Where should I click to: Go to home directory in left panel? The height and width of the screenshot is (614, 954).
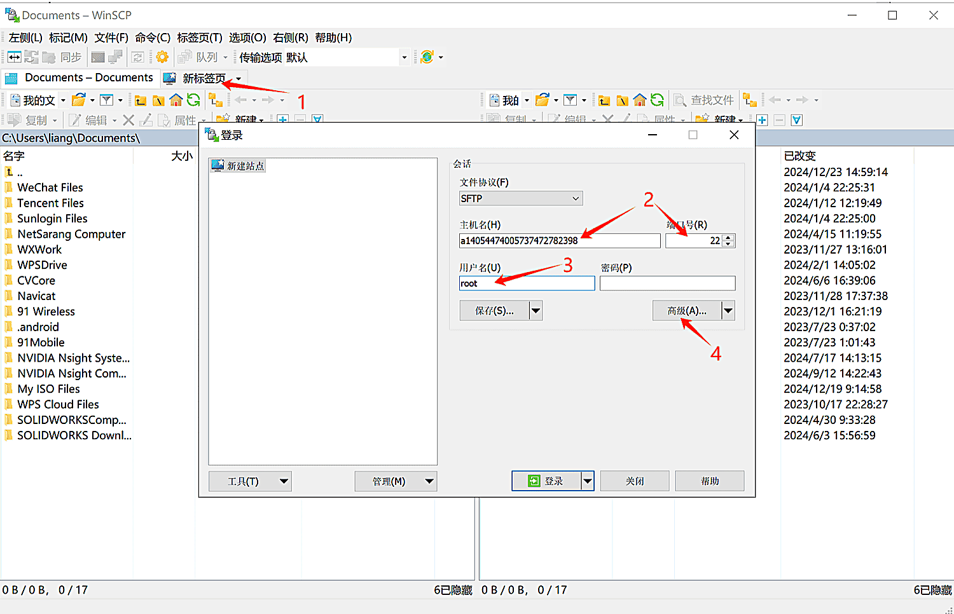coord(176,100)
